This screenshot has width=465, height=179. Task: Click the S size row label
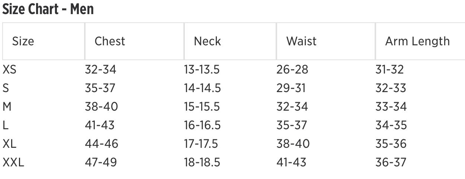6,88
